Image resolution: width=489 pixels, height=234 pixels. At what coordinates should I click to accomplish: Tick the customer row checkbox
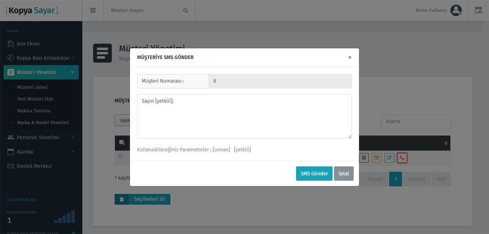(x=121, y=156)
